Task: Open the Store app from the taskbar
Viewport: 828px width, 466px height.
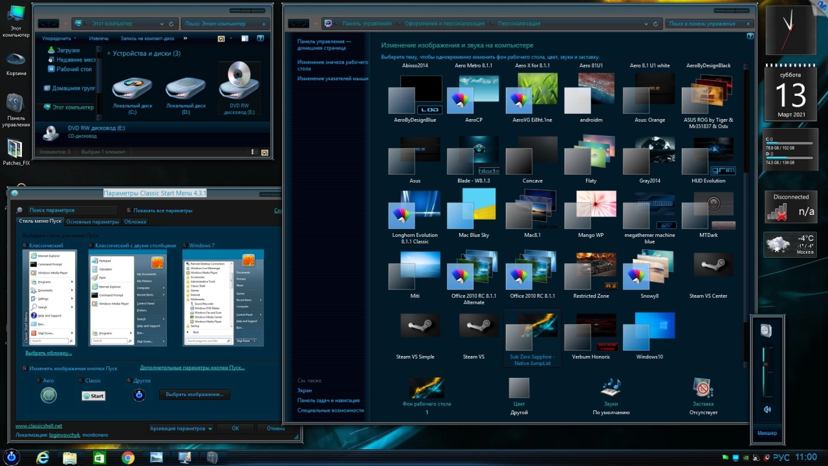Action: pos(99,458)
